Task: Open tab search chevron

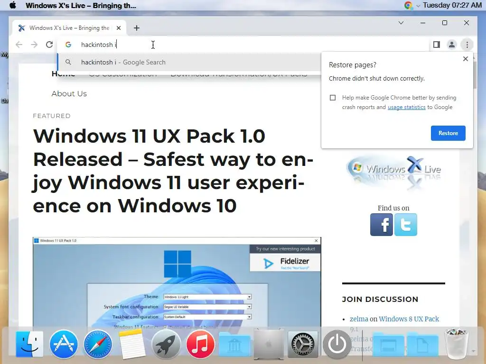Action: (x=401, y=23)
